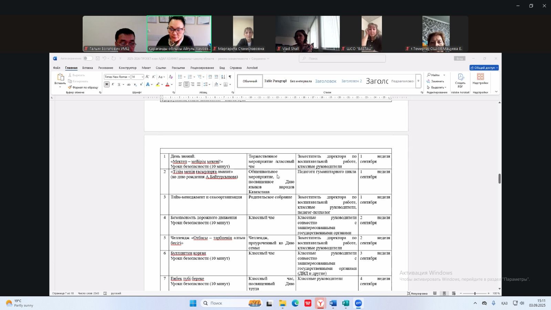Click the Windows Start button on taskbar
Screen dimensions: 551x310
pyautogui.click(x=193, y=303)
